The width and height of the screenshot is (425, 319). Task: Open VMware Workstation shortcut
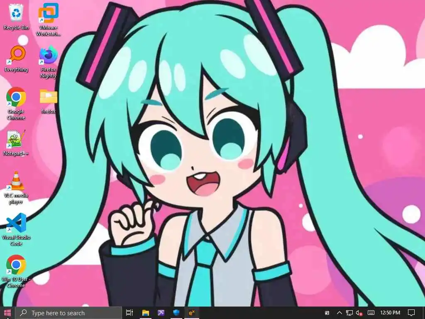[48, 20]
